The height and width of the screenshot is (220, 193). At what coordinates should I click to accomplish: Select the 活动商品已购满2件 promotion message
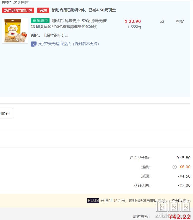pyautogui.click(x=84, y=10)
